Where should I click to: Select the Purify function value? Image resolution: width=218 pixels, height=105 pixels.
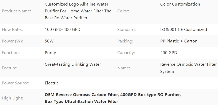tap(50, 53)
